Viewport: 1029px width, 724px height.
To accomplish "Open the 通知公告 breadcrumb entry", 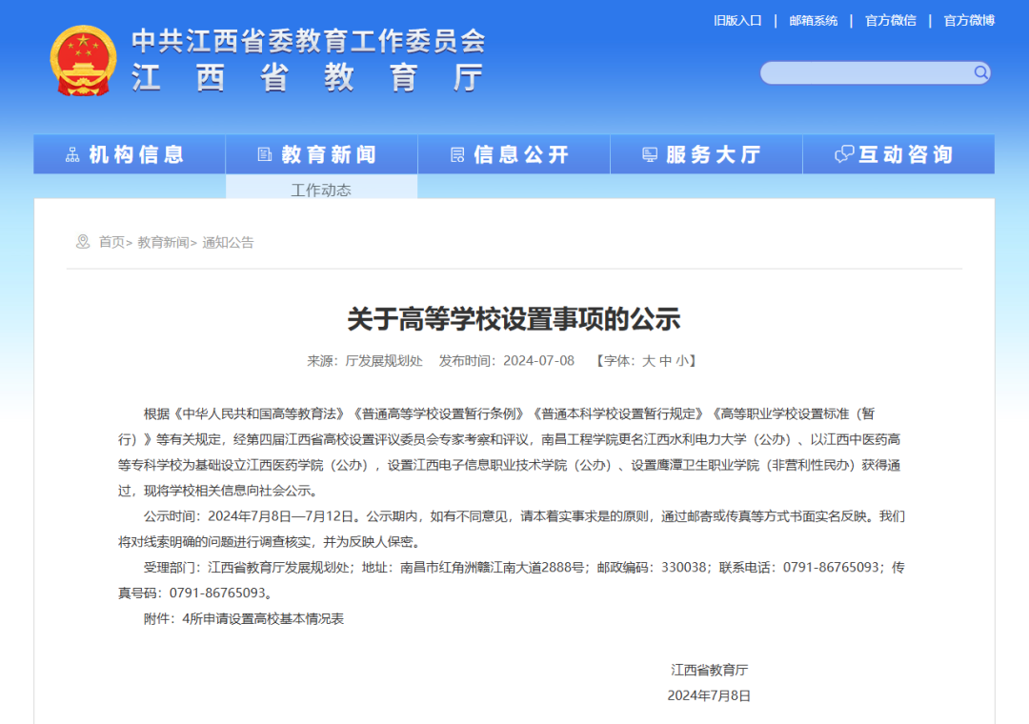I will click(x=229, y=242).
